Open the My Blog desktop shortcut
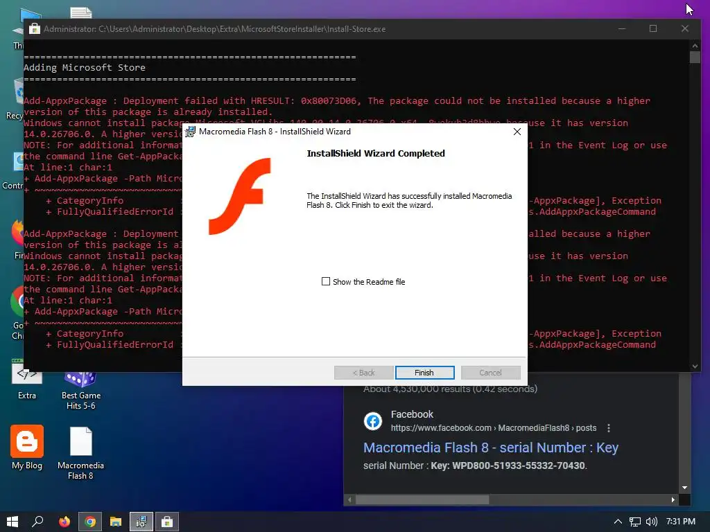This screenshot has width=710, height=532. [27, 448]
